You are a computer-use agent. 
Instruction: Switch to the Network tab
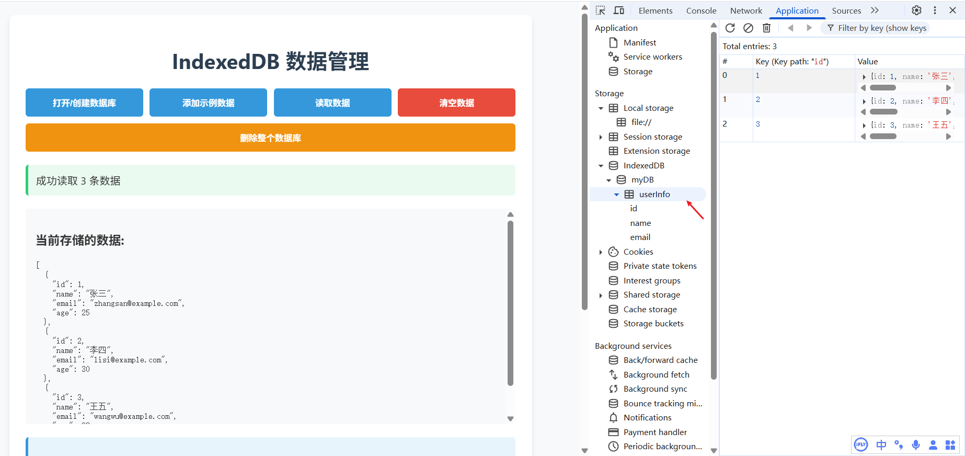(746, 10)
